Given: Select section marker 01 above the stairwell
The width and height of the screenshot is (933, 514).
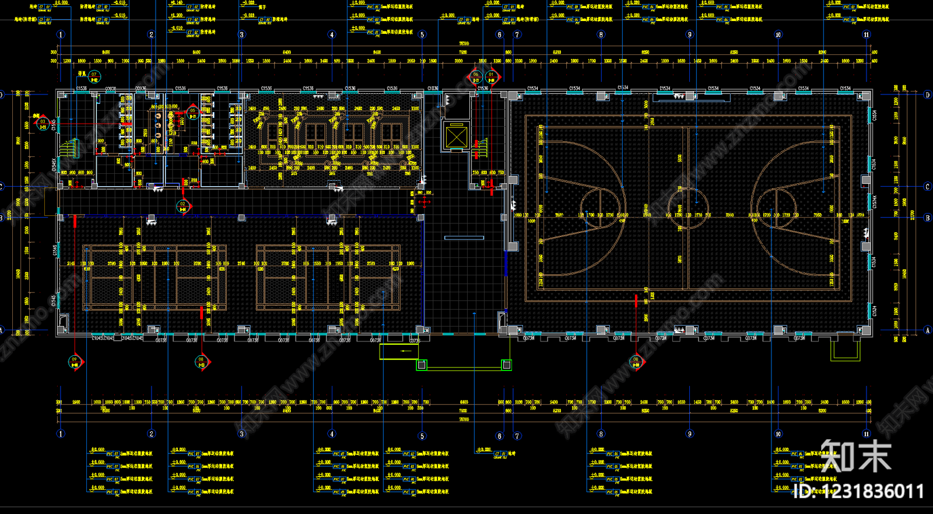Looking at the screenshot, I should click(x=491, y=77).
